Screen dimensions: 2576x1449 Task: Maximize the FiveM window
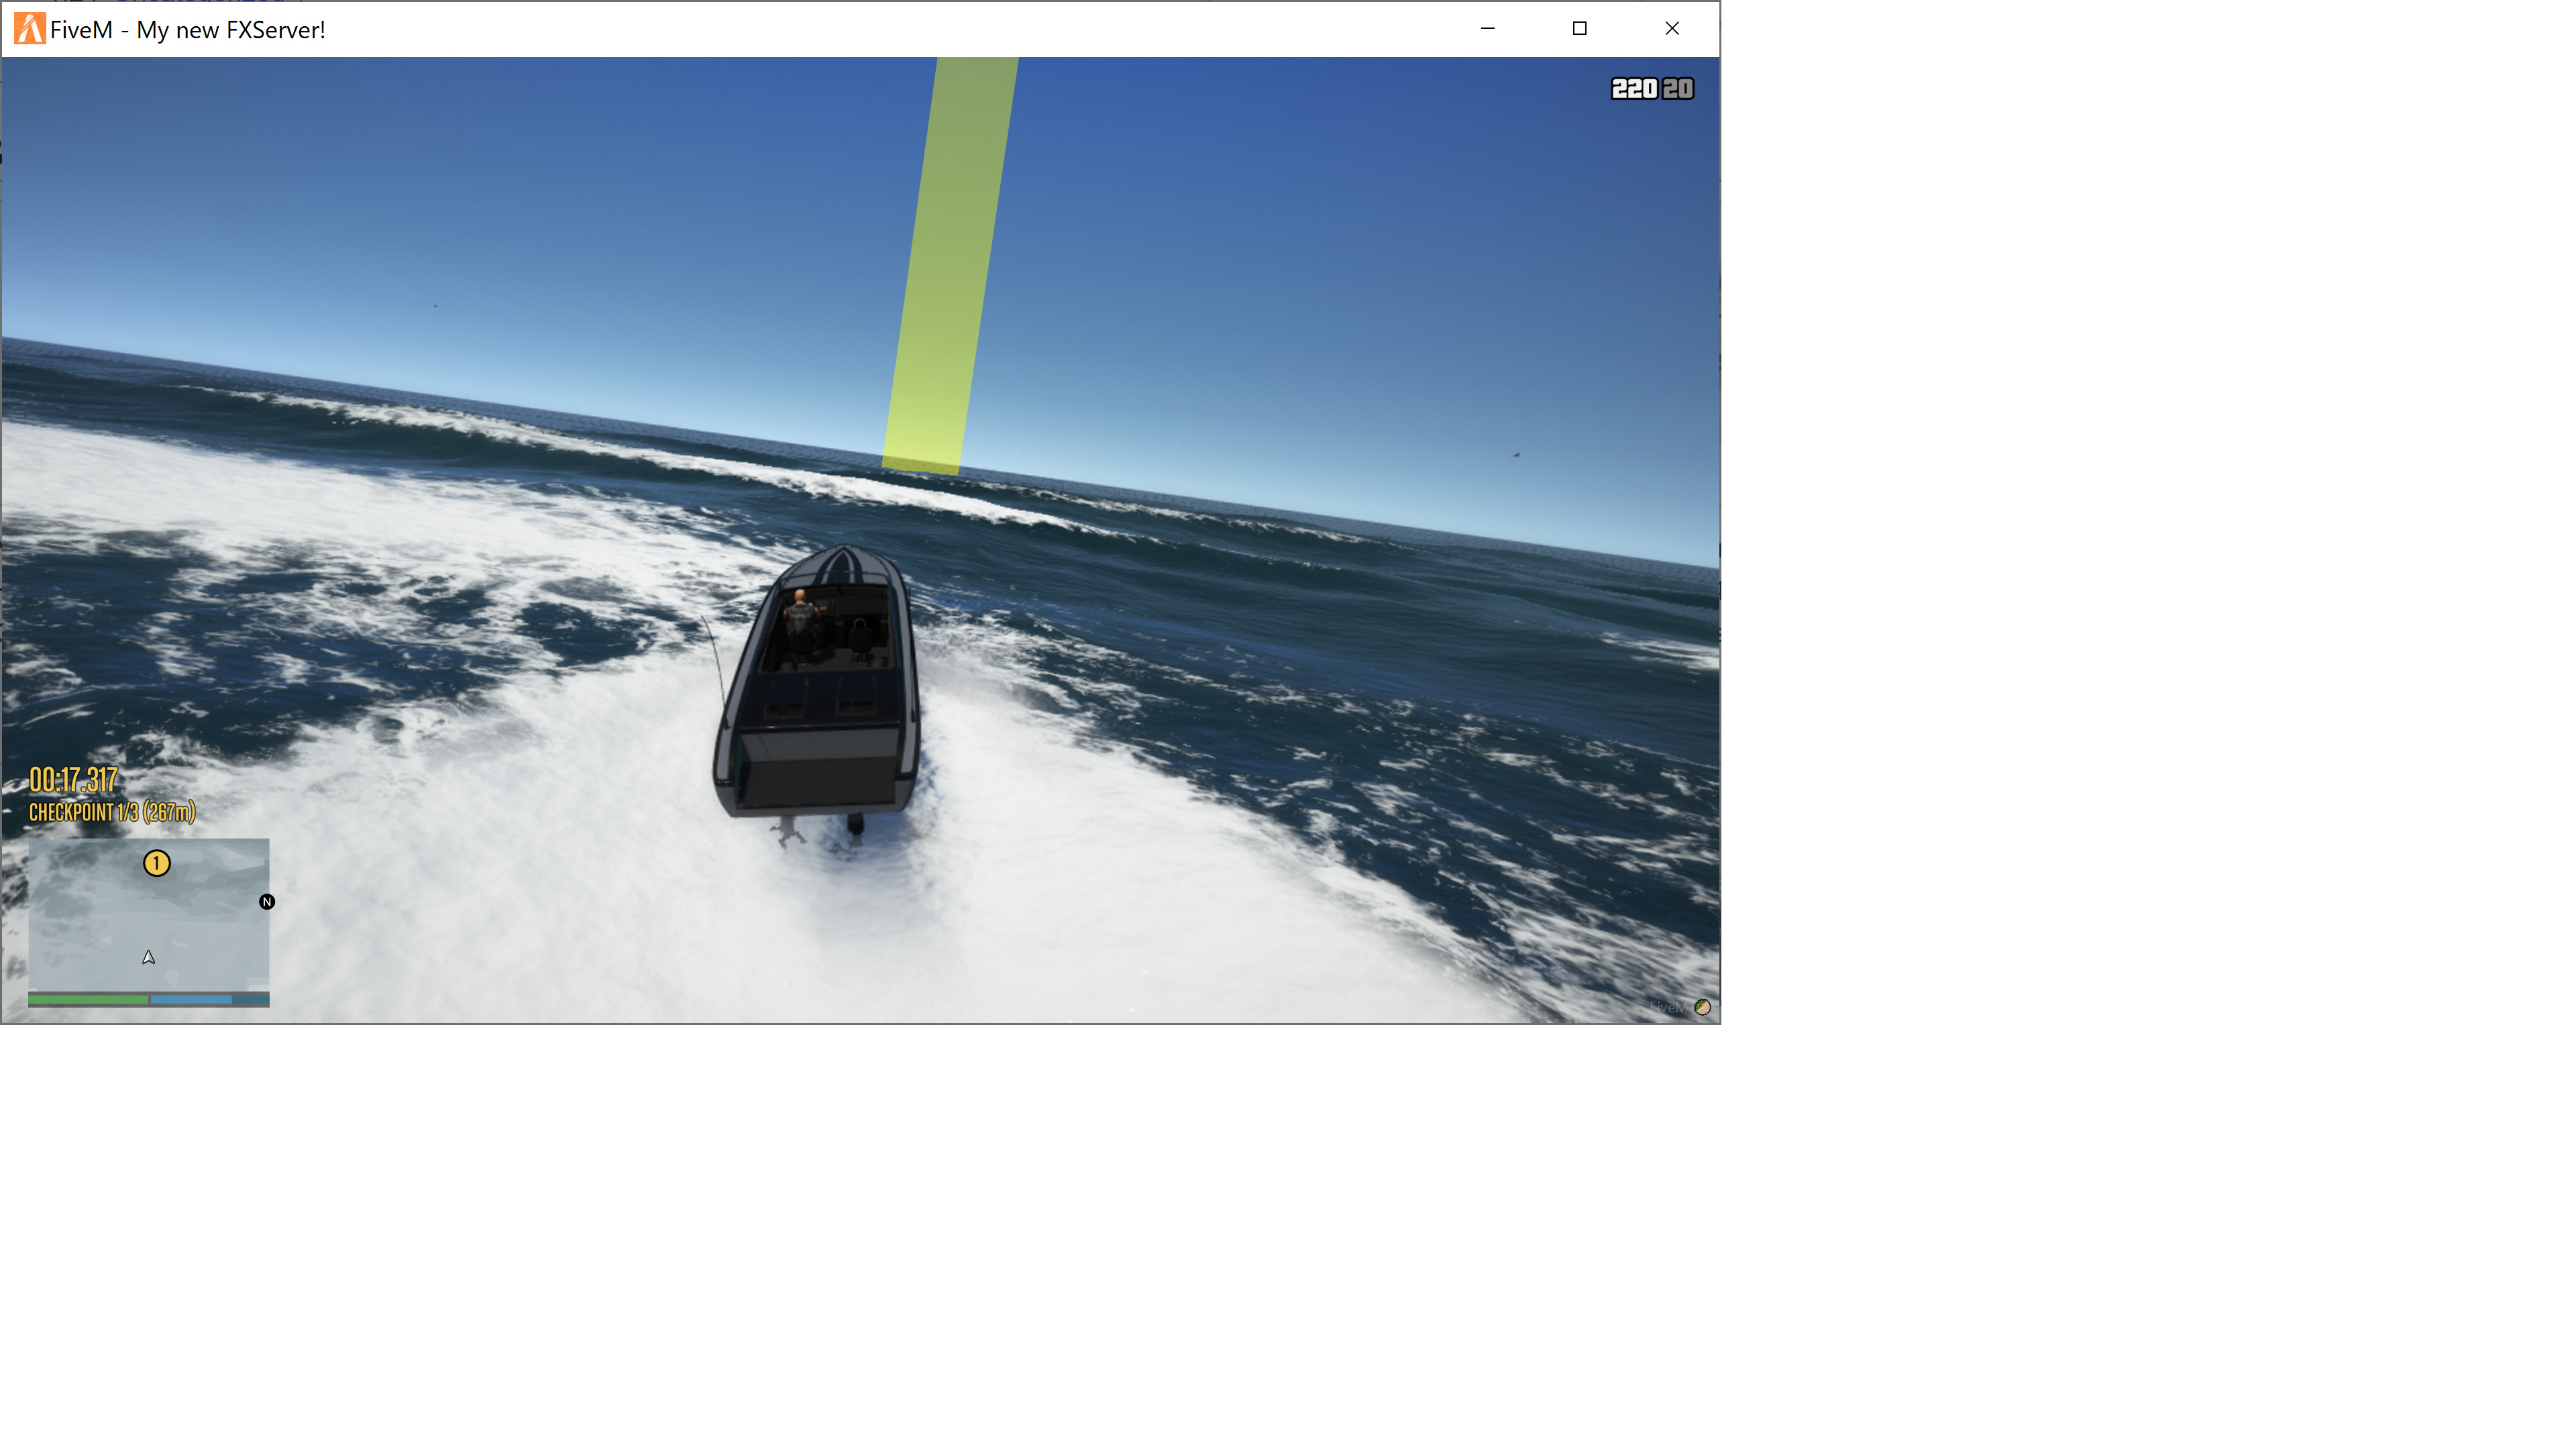click(1580, 28)
